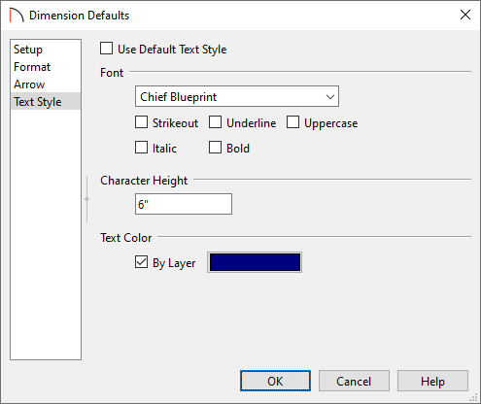The width and height of the screenshot is (481, 404).
Task: Uncheck the By Layer checkbox
Action: pos(141,262)
